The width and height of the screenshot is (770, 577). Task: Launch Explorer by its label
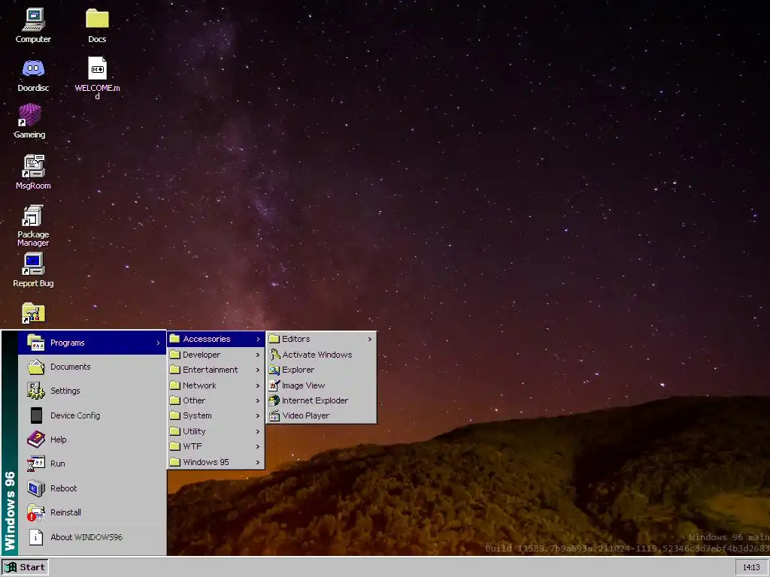tap(298, 370)
